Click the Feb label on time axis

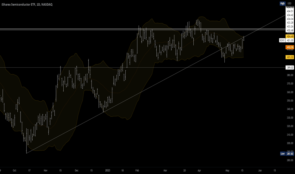[x=137, y=171]
